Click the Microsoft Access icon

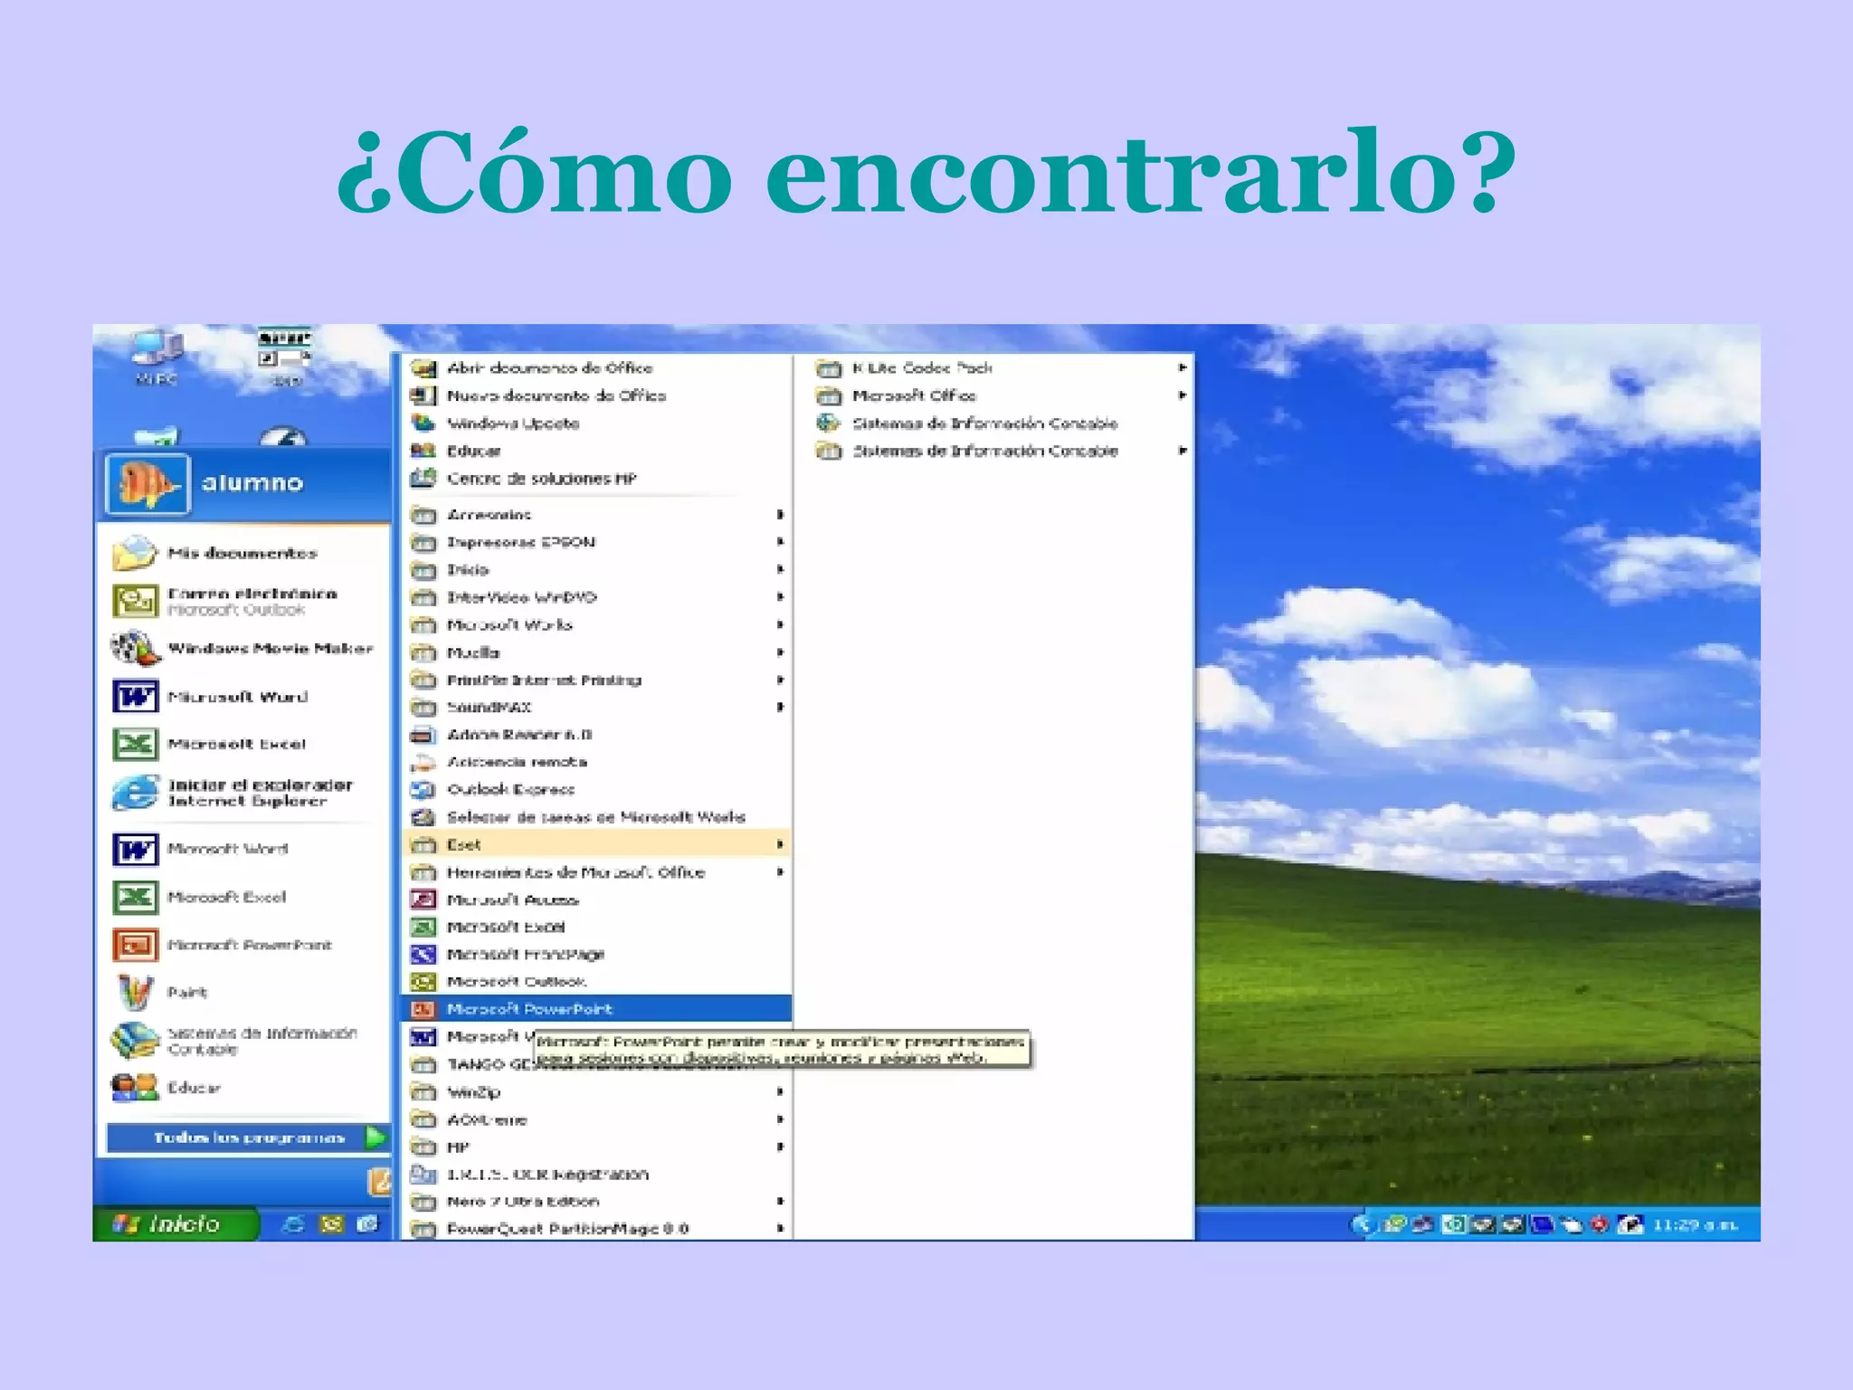[x=423, y=899]
